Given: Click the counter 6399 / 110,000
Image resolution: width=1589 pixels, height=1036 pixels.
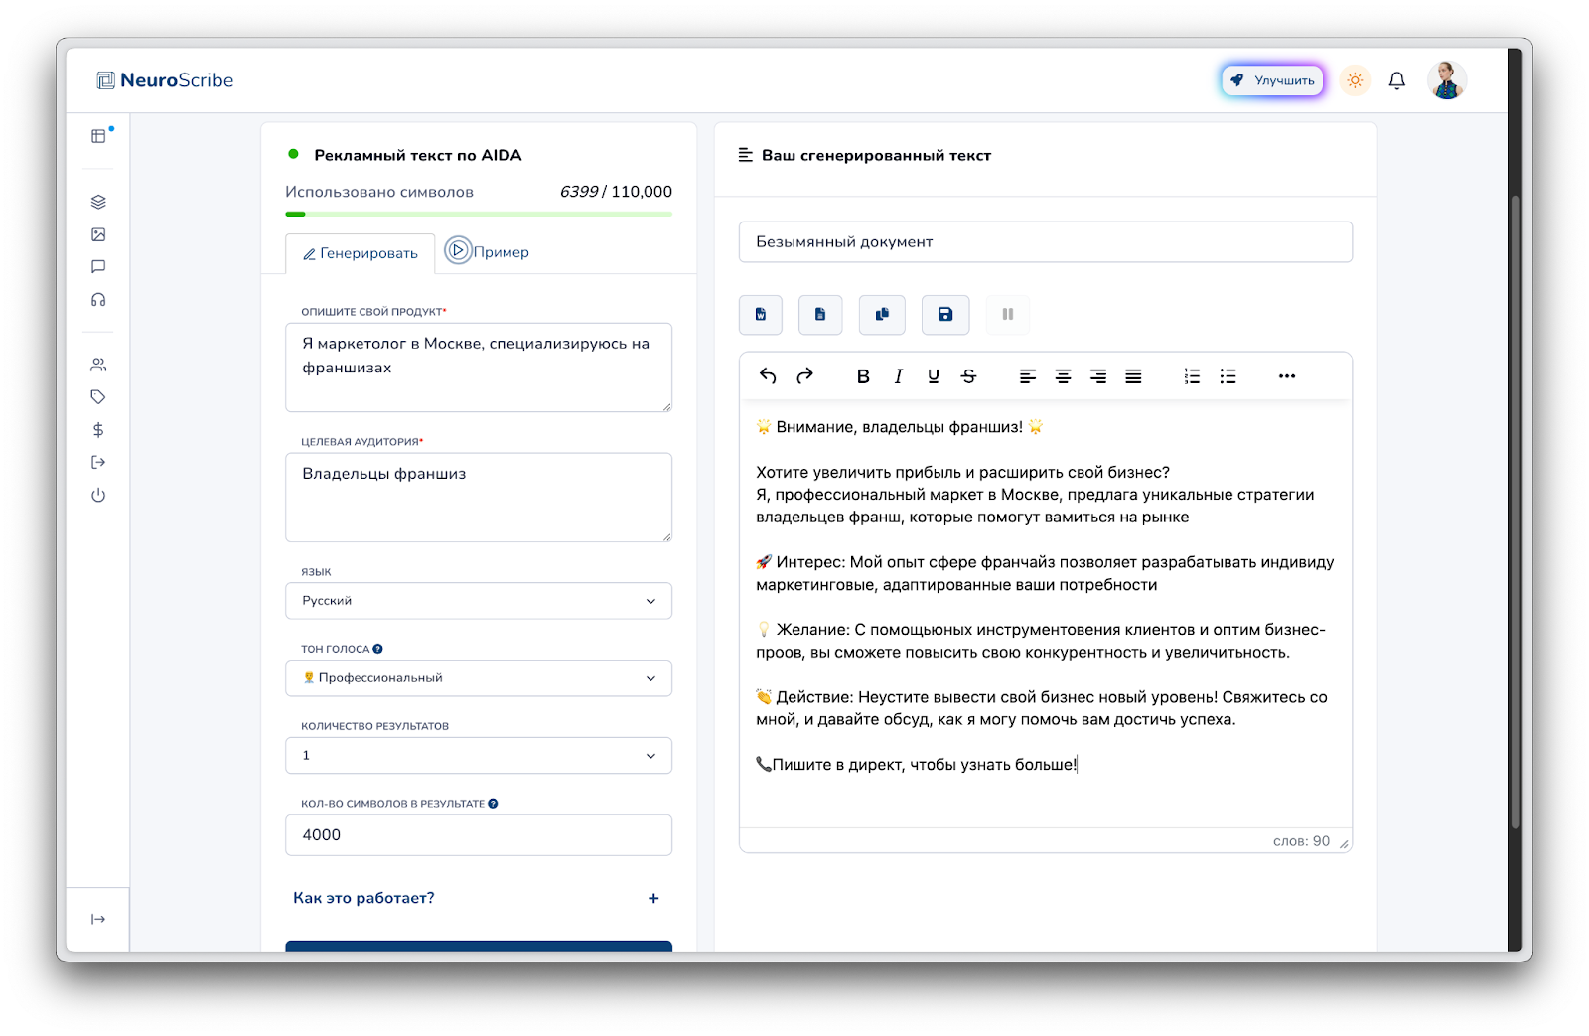Looking at the screenshot, I should (x=616, y=192).
